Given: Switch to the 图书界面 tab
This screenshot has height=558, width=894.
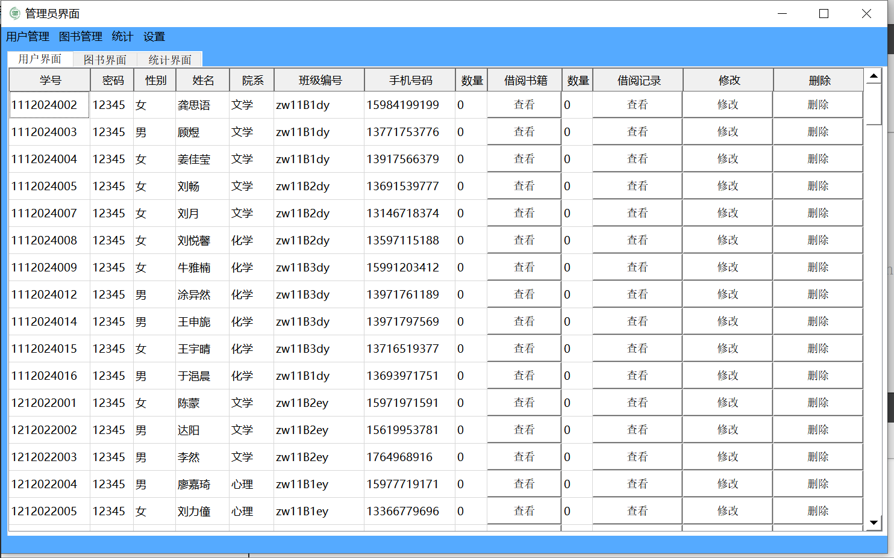Looking at the screenshot, I should [105, 60].
